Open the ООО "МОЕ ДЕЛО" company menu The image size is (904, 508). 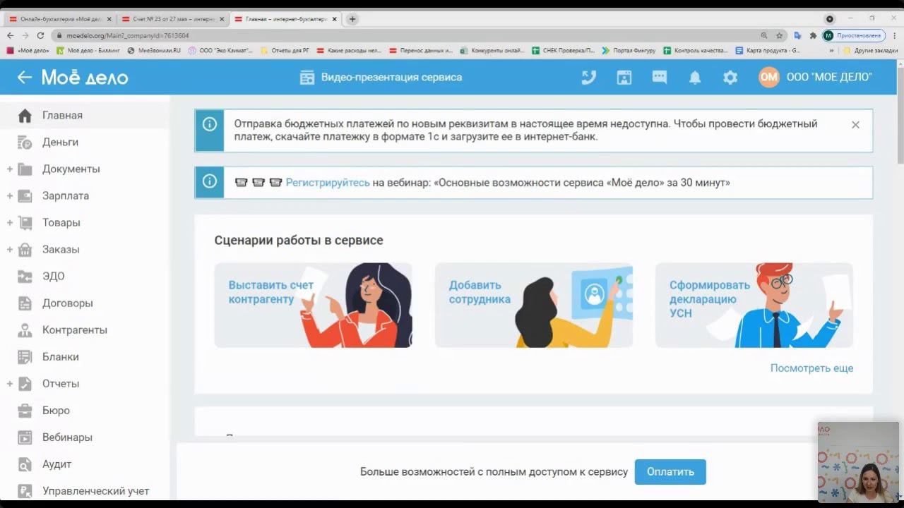click(829, 78)
